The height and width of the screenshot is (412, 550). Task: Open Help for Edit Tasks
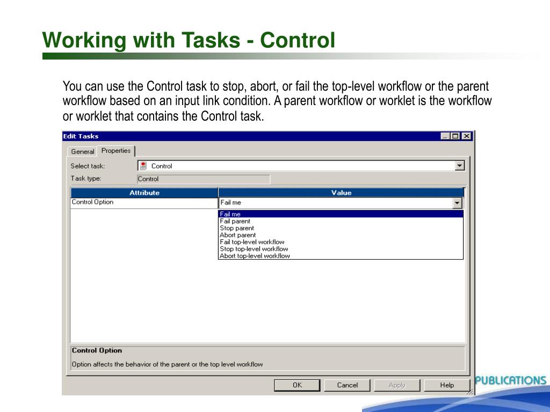tap(447, 385)
